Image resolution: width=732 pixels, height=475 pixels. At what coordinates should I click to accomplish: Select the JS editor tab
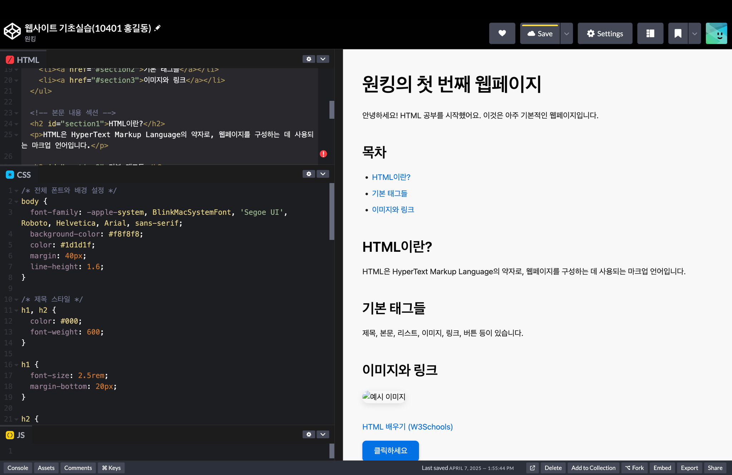[16, 435]
